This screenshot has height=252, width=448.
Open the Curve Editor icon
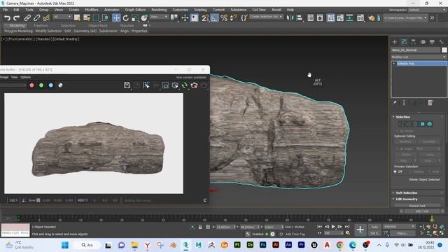coord(340,18)
